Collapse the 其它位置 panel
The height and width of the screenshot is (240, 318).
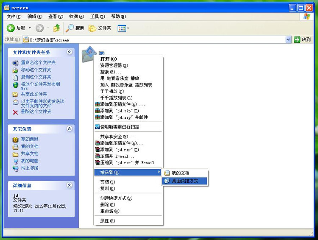click(x=70, y=128)
